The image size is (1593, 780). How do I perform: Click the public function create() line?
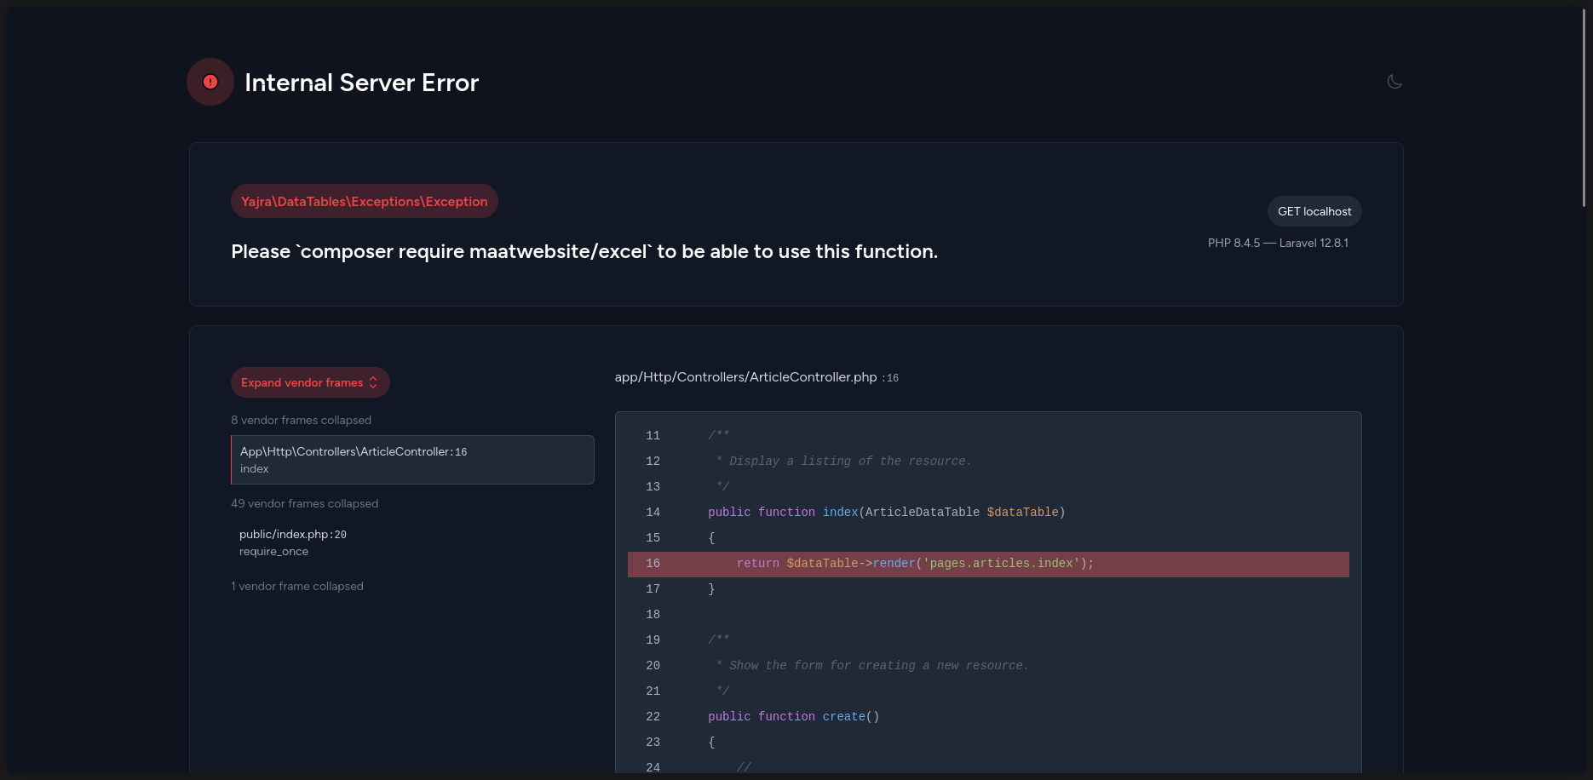[793, 717]
